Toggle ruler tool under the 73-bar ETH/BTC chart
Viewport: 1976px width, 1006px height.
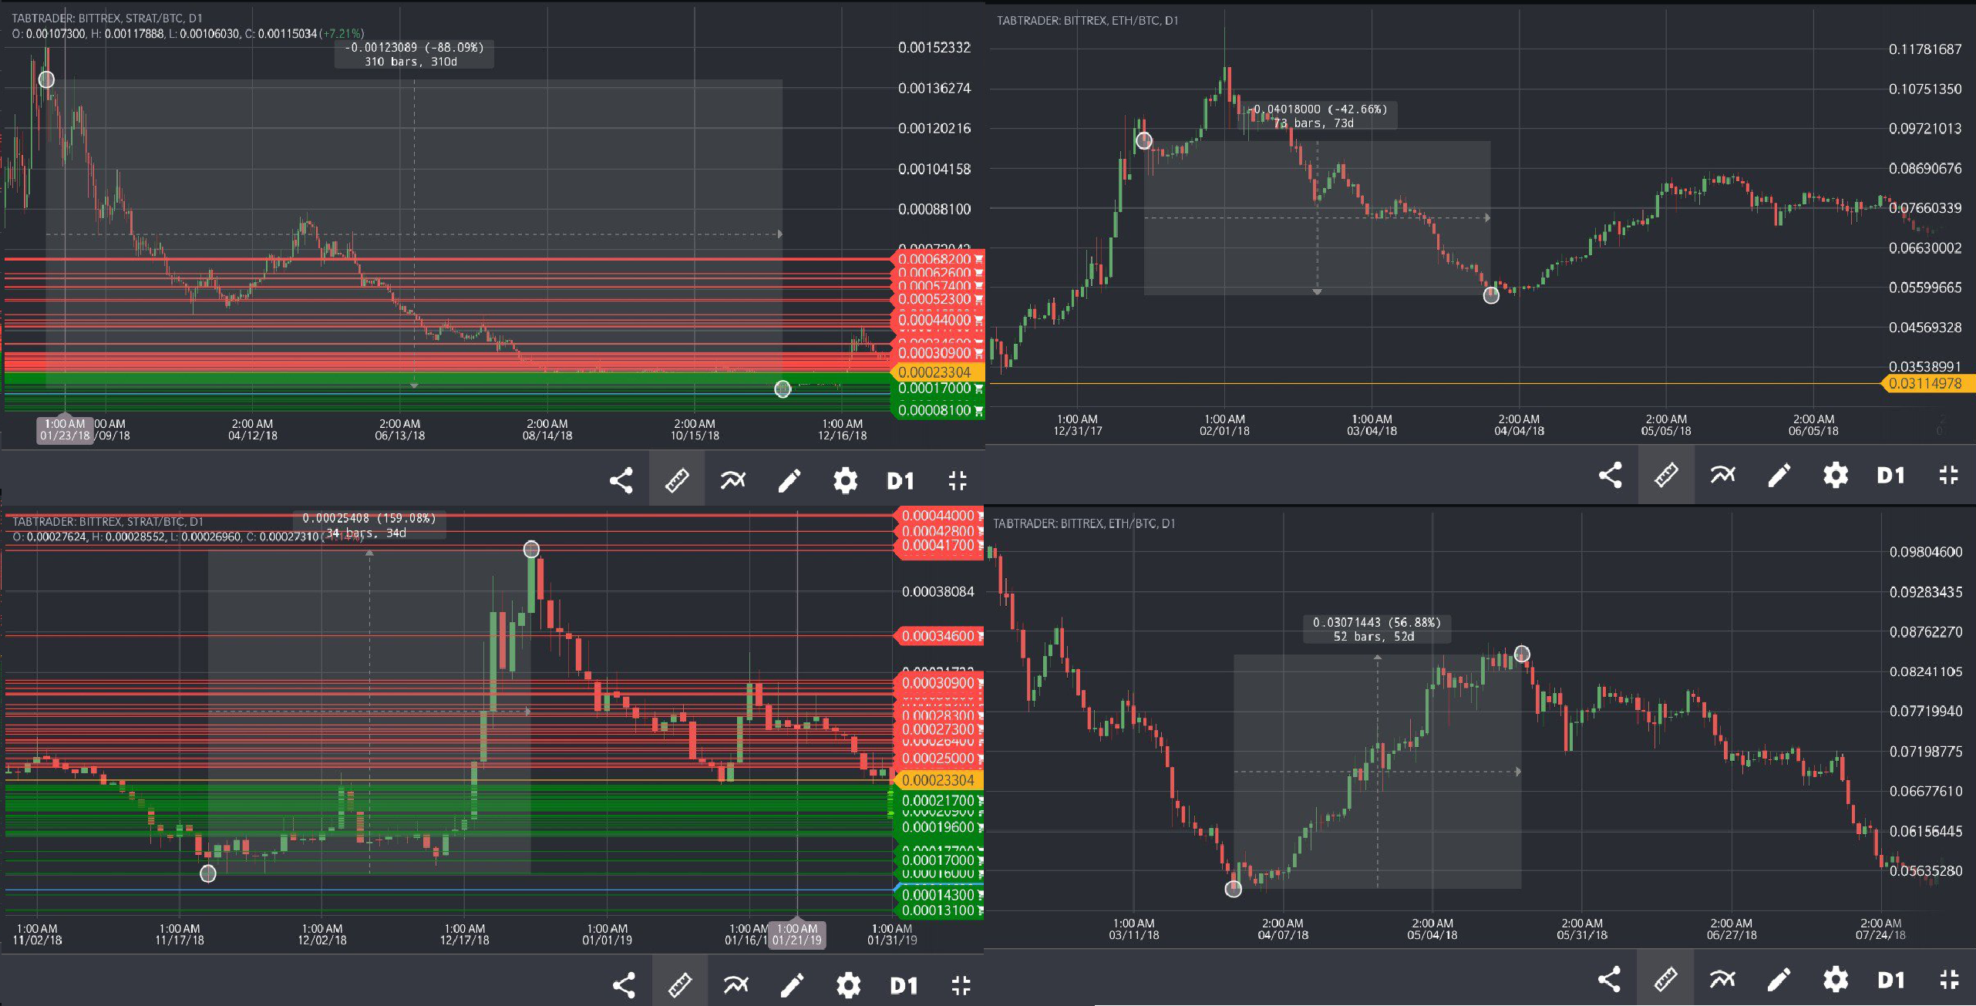[1666, 475]
